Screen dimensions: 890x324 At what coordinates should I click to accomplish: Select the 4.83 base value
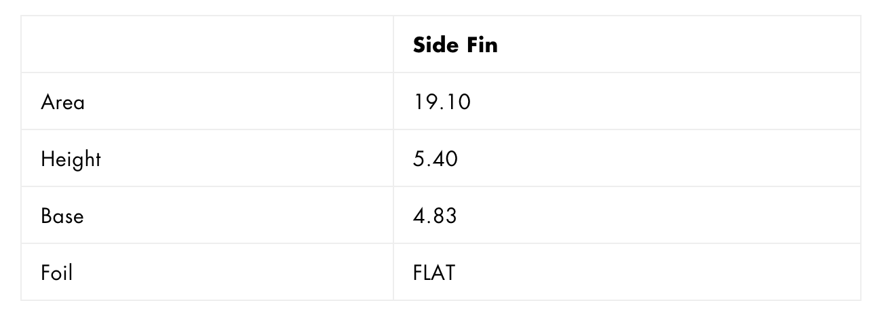(435, 216)
